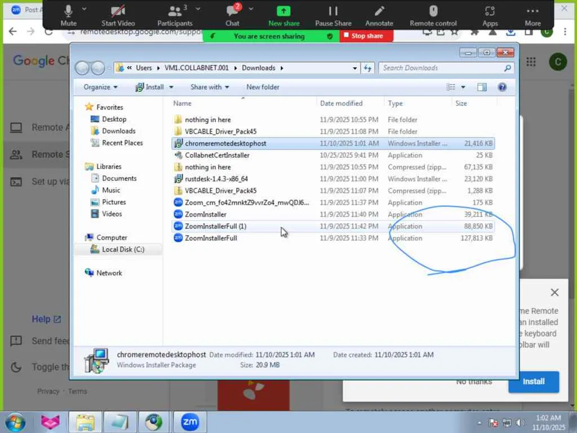The height and width of the screenshot is (433, 577).
Task: Dismiss the Chrome Remote Desktop popup
Action: (554, 293)
